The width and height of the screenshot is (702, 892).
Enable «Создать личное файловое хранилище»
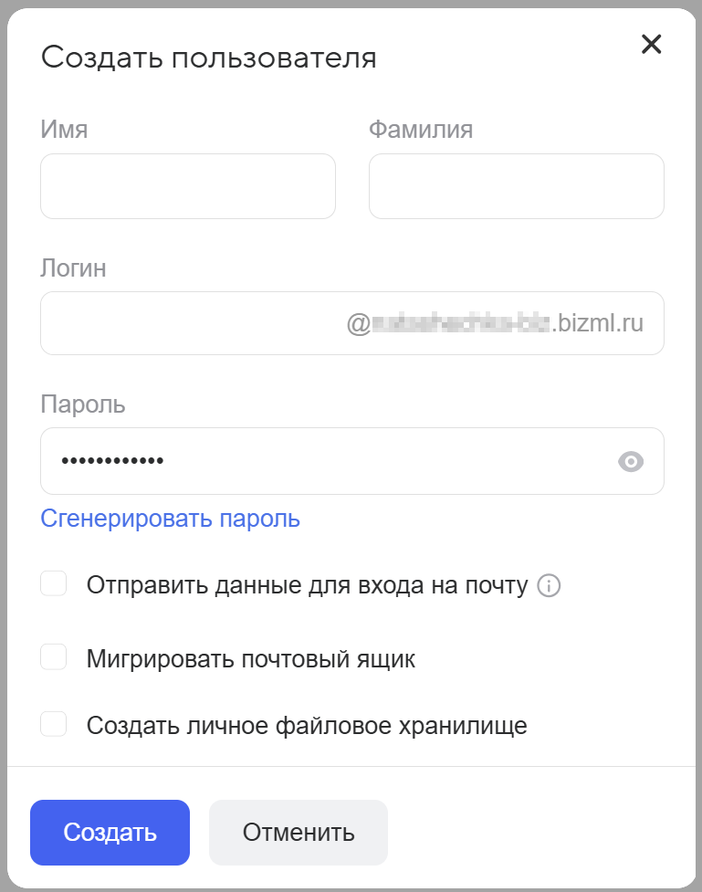tap(52, 721)
